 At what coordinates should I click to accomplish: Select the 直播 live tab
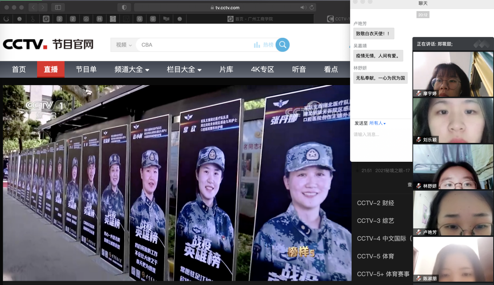coord(51,70)
